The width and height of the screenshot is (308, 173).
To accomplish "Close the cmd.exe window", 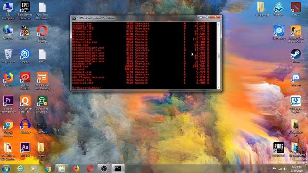I will [x=215, y=17].
